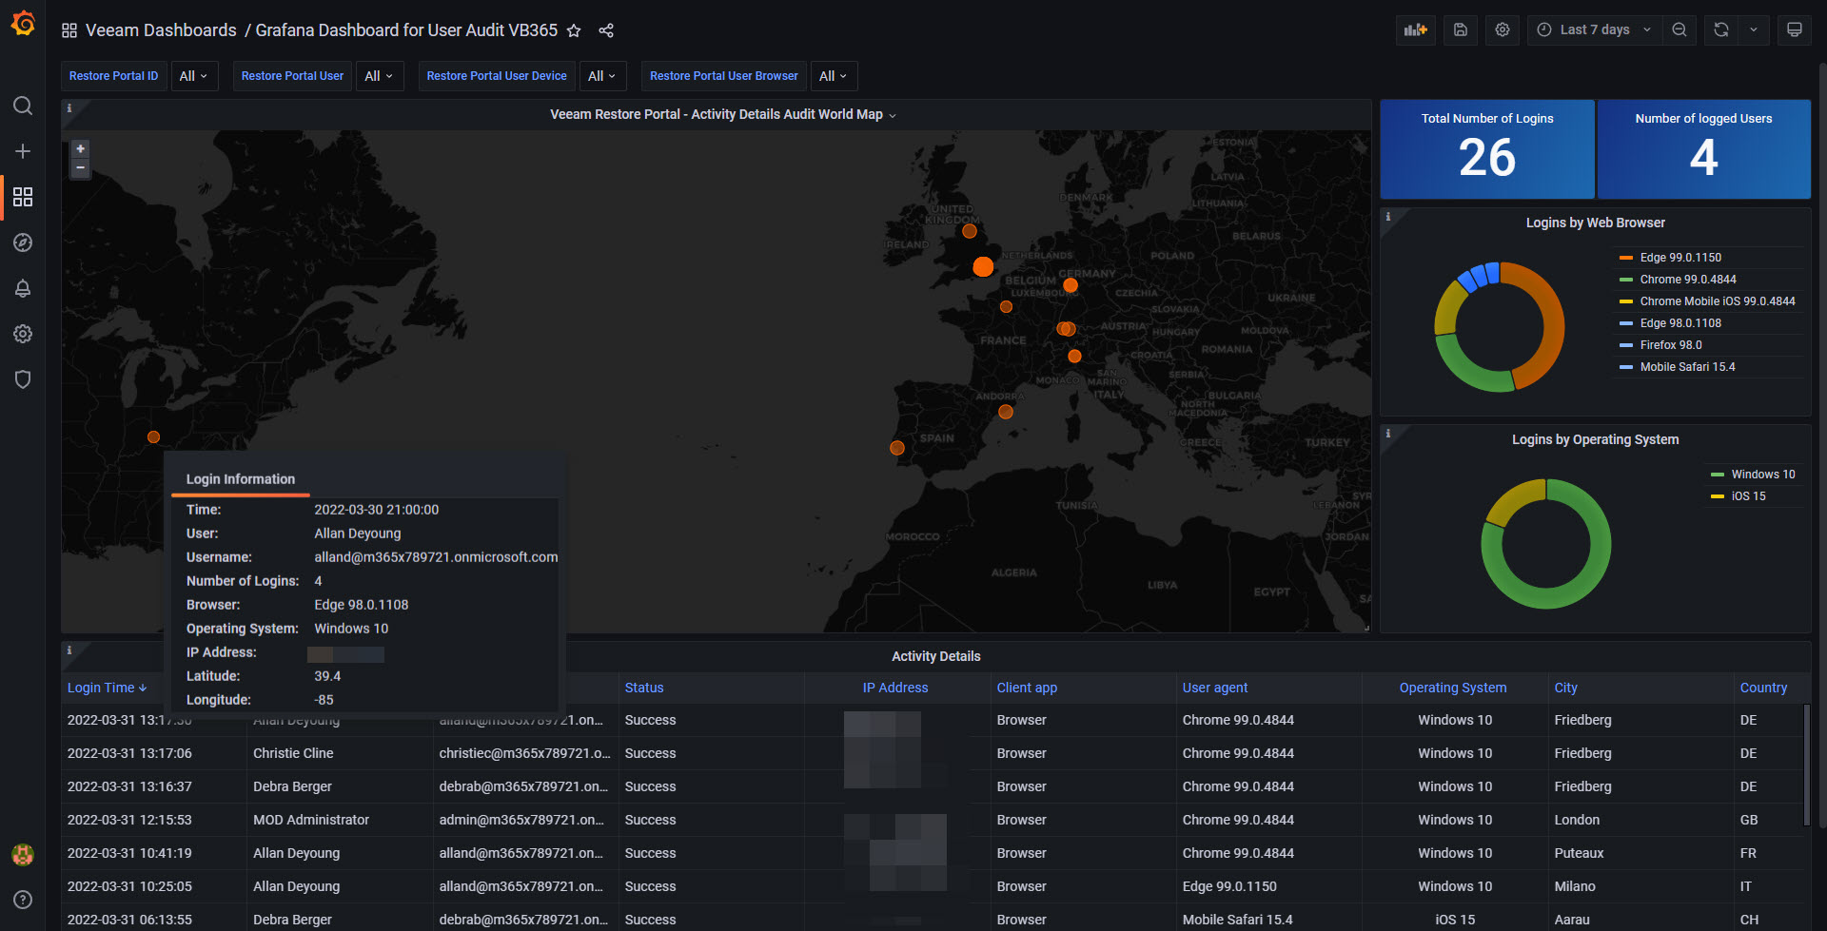The height and width of the screenshot is (931, 1827).
Task: Open the Explore compass icon
Action: pyautogui.click(x=23, y=242)
